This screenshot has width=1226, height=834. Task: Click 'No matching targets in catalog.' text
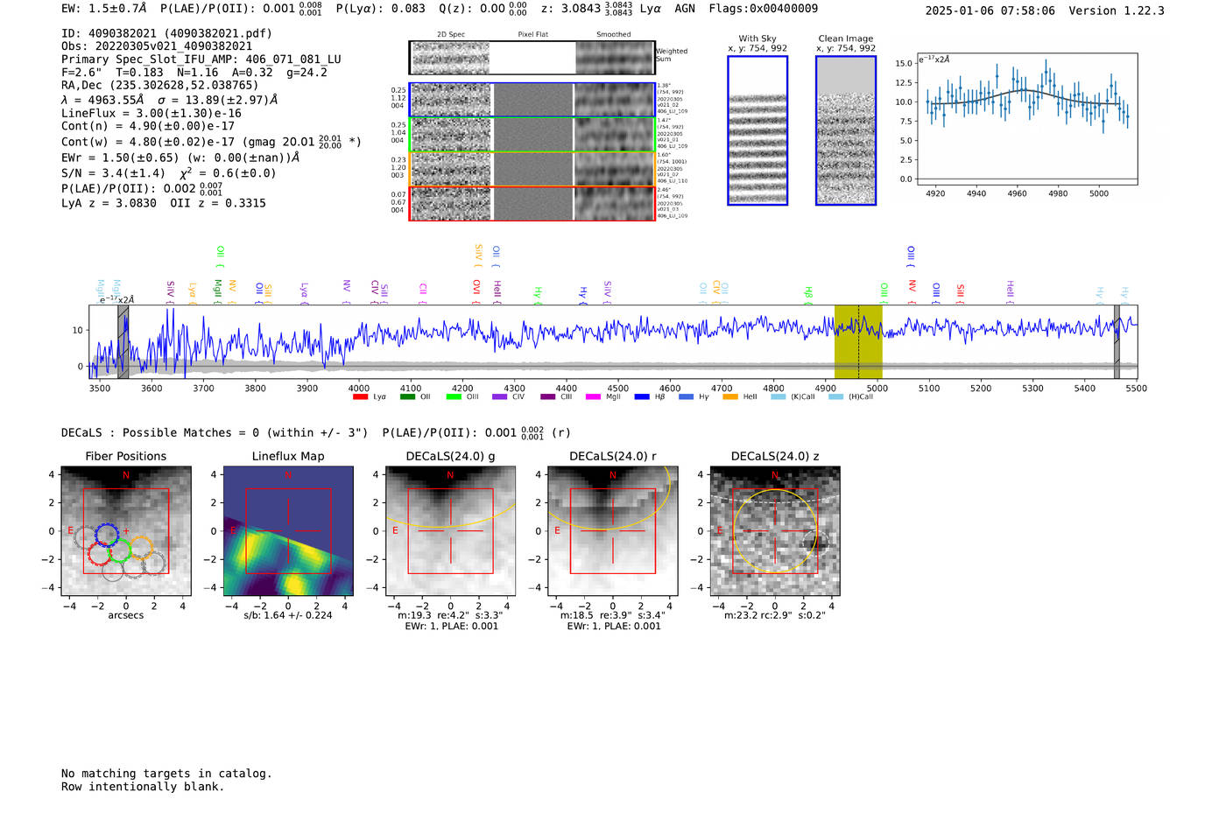tap(166, 774)
